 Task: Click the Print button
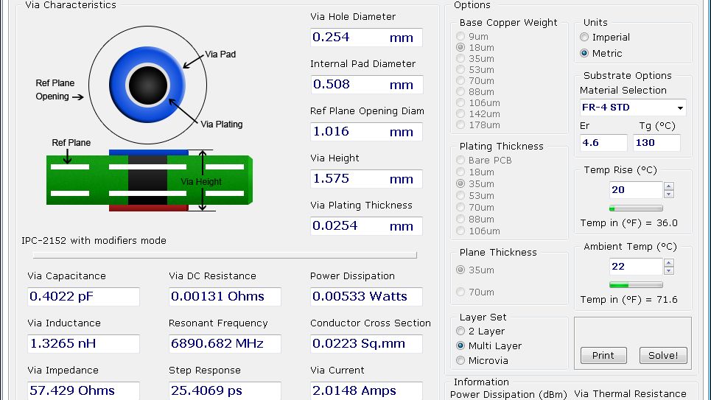click(x=603, y=356)
